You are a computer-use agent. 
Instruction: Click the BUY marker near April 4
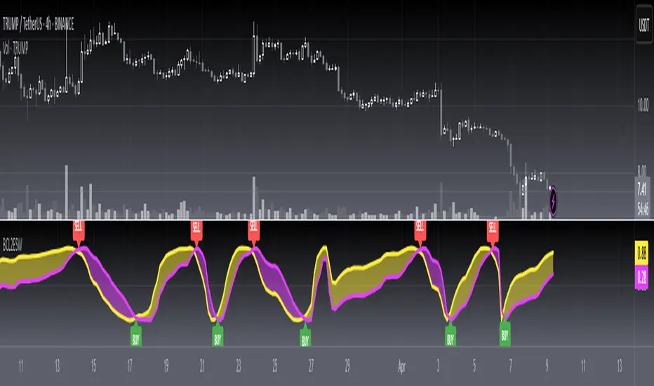click(x=451, y=334)
